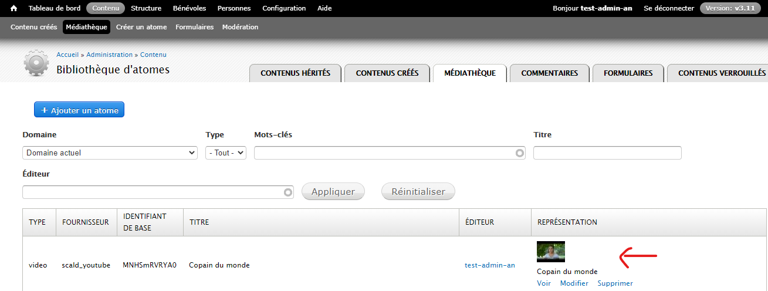Delete the atom via Supprimer link

[x=615, y=283]
